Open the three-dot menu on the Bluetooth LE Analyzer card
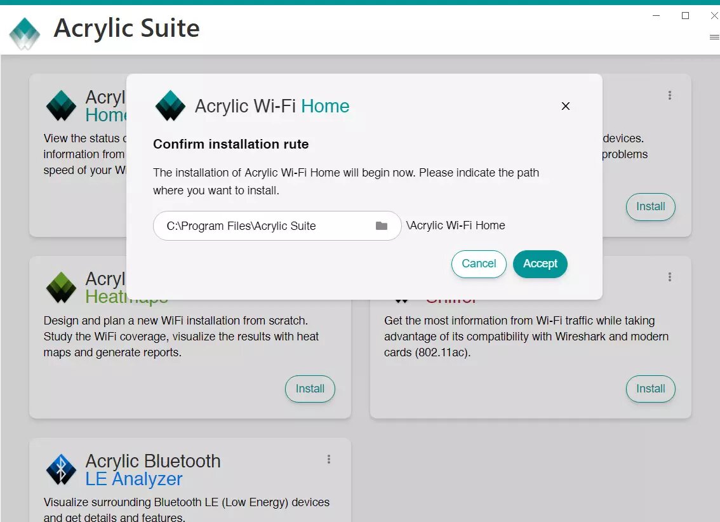 pyautogui.click(x=329, y=460)
